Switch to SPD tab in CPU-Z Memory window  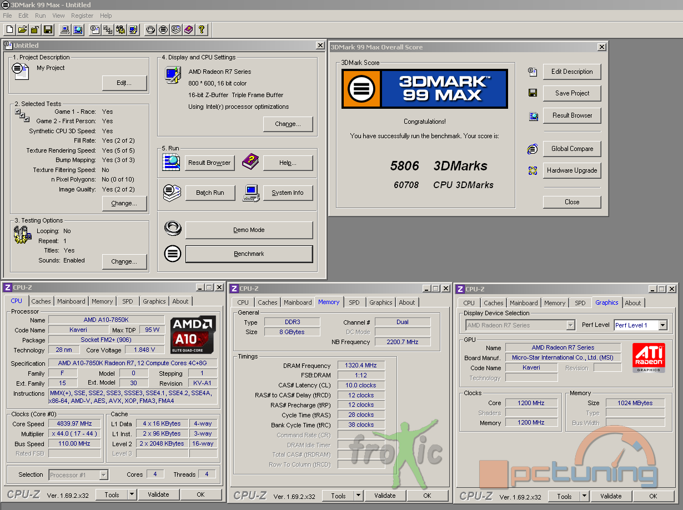click(x=354, y=302)
